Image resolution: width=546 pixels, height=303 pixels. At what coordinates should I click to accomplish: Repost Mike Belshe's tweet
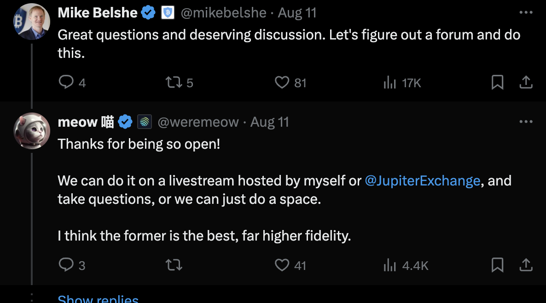click(173, 83)
